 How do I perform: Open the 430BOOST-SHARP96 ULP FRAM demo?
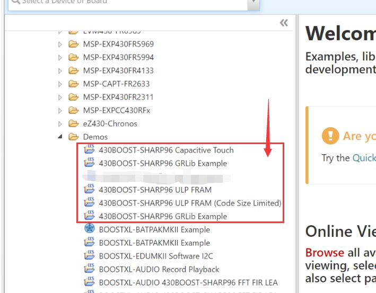click(155, 190)
